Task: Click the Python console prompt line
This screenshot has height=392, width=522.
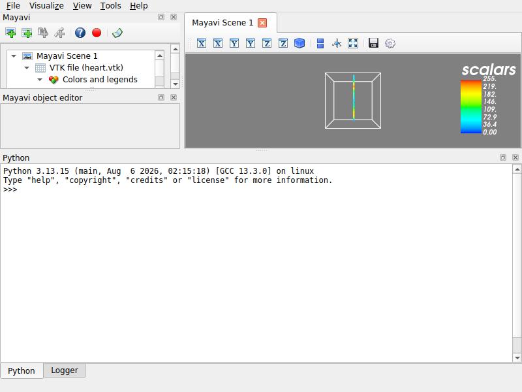Action: [10, 189]
